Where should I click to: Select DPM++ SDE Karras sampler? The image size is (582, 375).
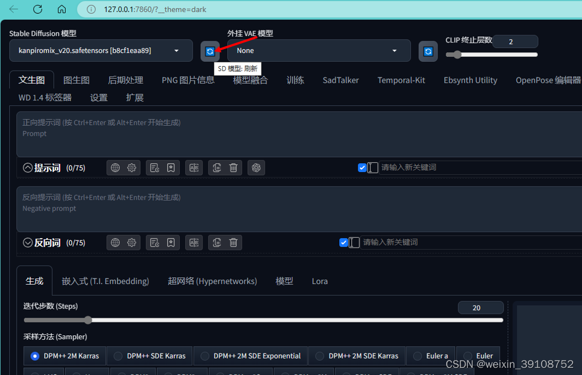click(x=149, y=356)
